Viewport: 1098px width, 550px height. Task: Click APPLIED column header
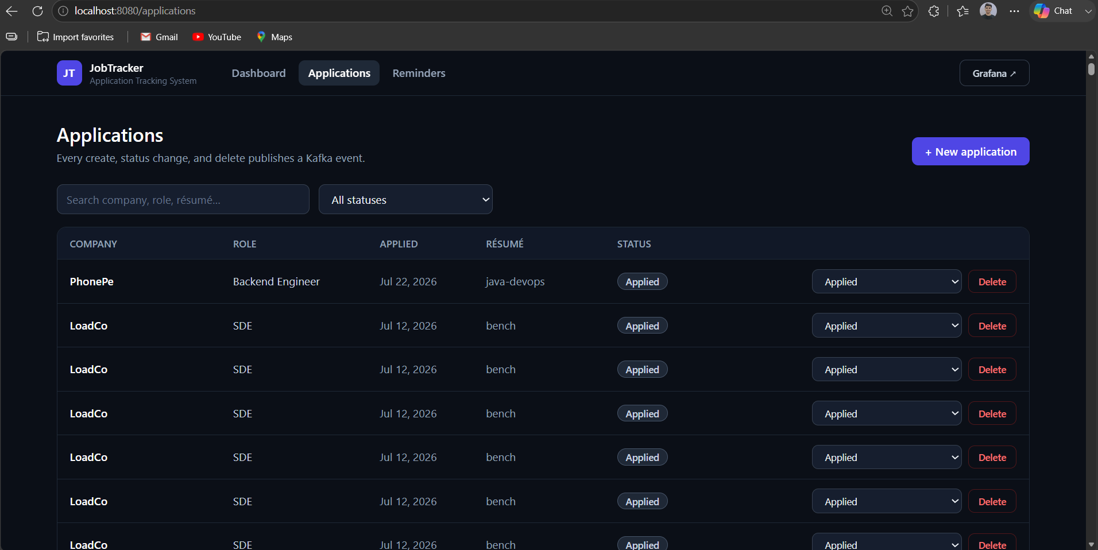399,244
